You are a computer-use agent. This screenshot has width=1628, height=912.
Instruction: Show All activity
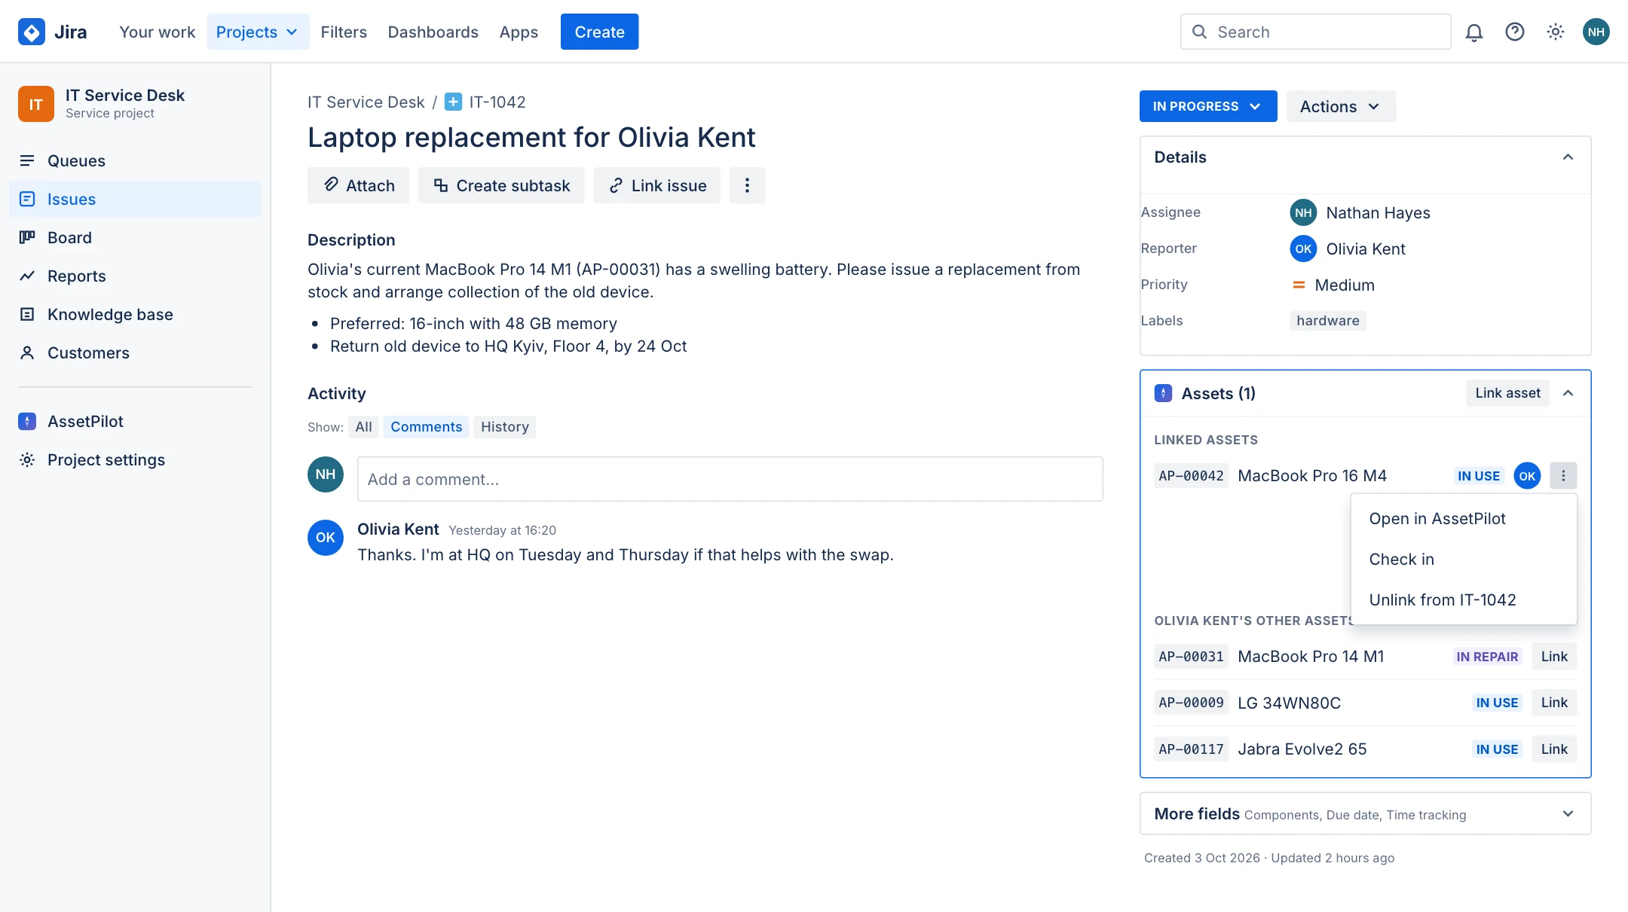click(x=364, y=427)
